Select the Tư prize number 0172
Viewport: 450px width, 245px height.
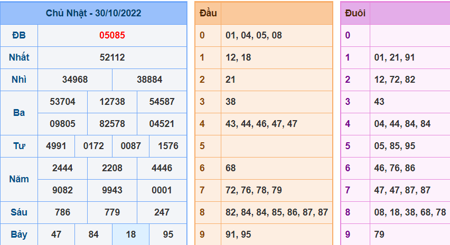coord(93,146)
